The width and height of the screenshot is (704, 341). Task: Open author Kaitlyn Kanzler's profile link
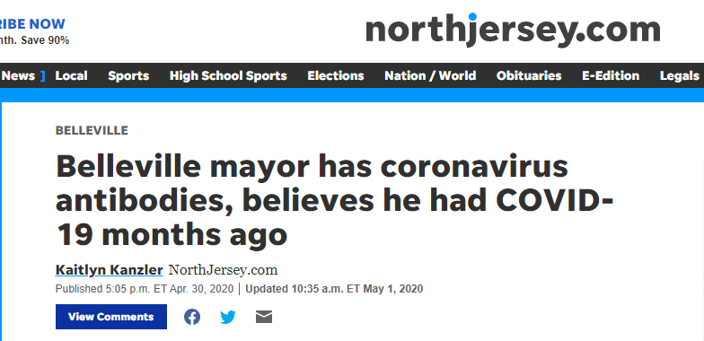point(110,270)
